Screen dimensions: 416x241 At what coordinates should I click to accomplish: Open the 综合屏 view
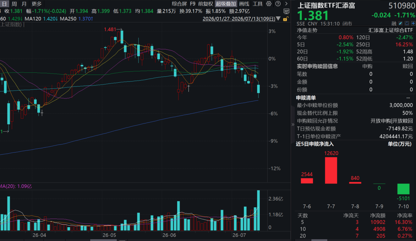[x=179, y=4]
